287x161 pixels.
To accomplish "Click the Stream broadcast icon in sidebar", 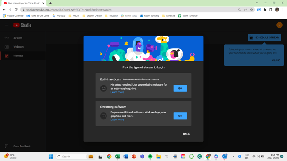I will pyautogui.click(x=7, y=38).
